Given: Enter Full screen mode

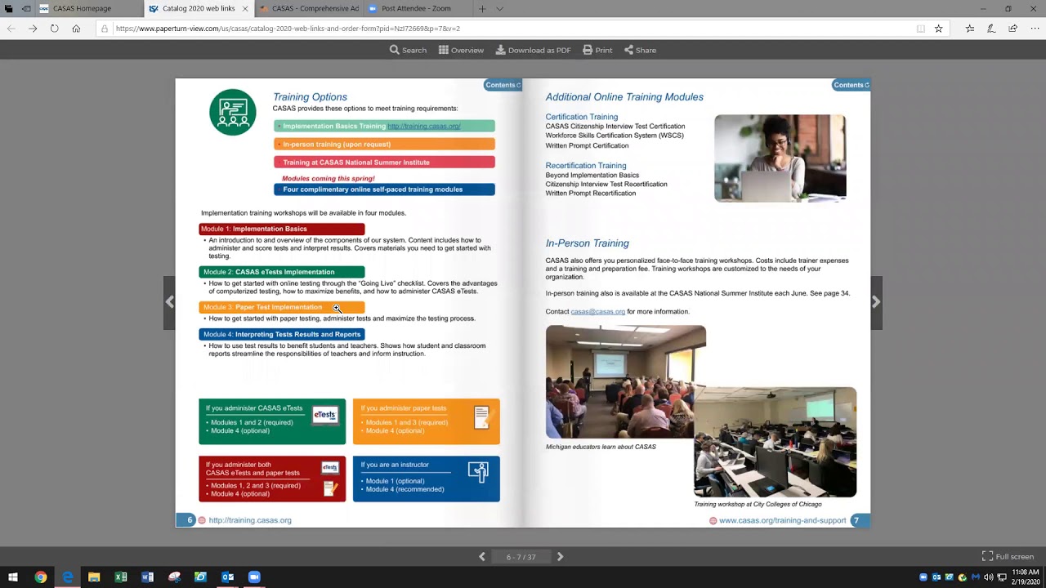Looking at the screenshot, I should pos(1008,557).
